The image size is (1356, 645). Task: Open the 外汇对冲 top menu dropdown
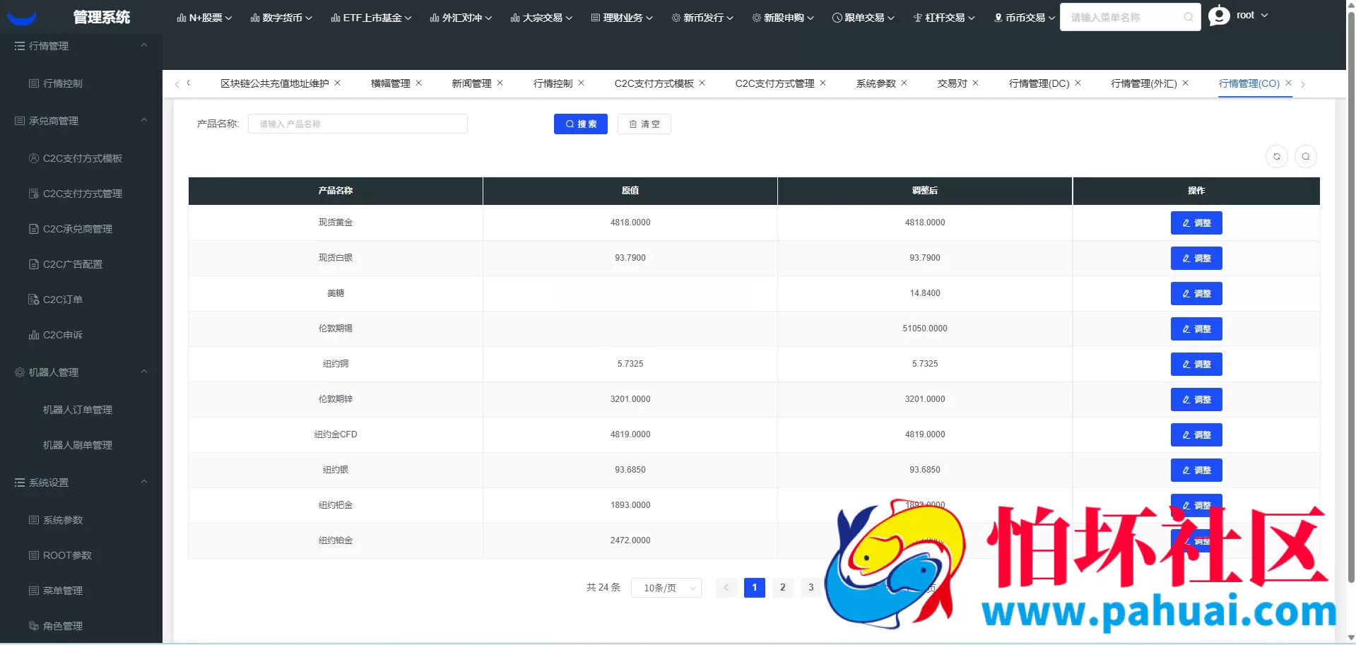point(461,18)
